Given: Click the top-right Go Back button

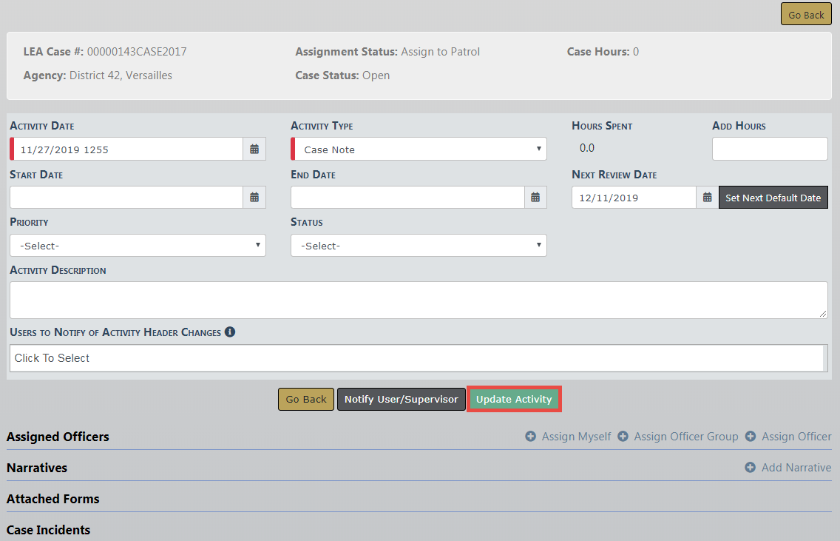Looking at the screenshot, I should (x=805, y=15).
